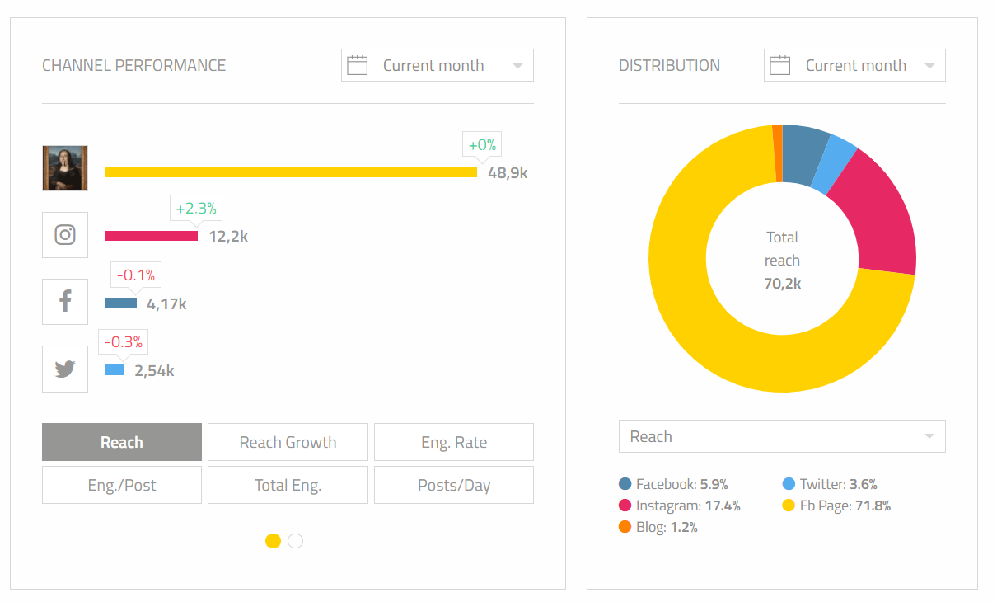Select the Reach metric tab
Screen dimensions: 997x602
(x=122, y=442)
